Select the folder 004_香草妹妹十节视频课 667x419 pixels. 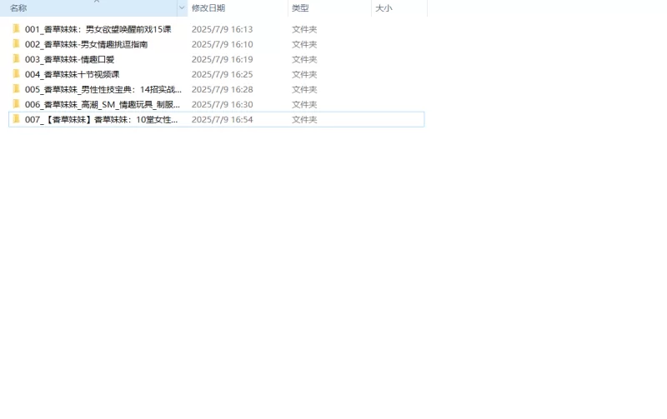[x=72, y=74]
